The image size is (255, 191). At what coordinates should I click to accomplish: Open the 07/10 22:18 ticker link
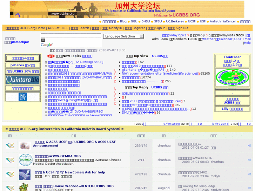coord(220,124)
